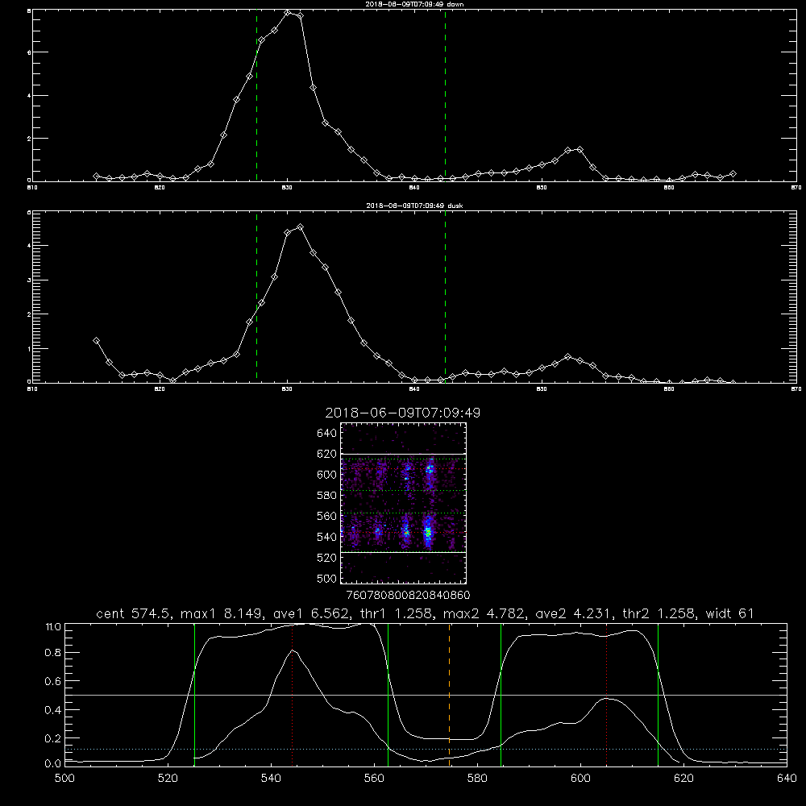
Task: Click the dusk plot title text
Action: coord(414,206)
